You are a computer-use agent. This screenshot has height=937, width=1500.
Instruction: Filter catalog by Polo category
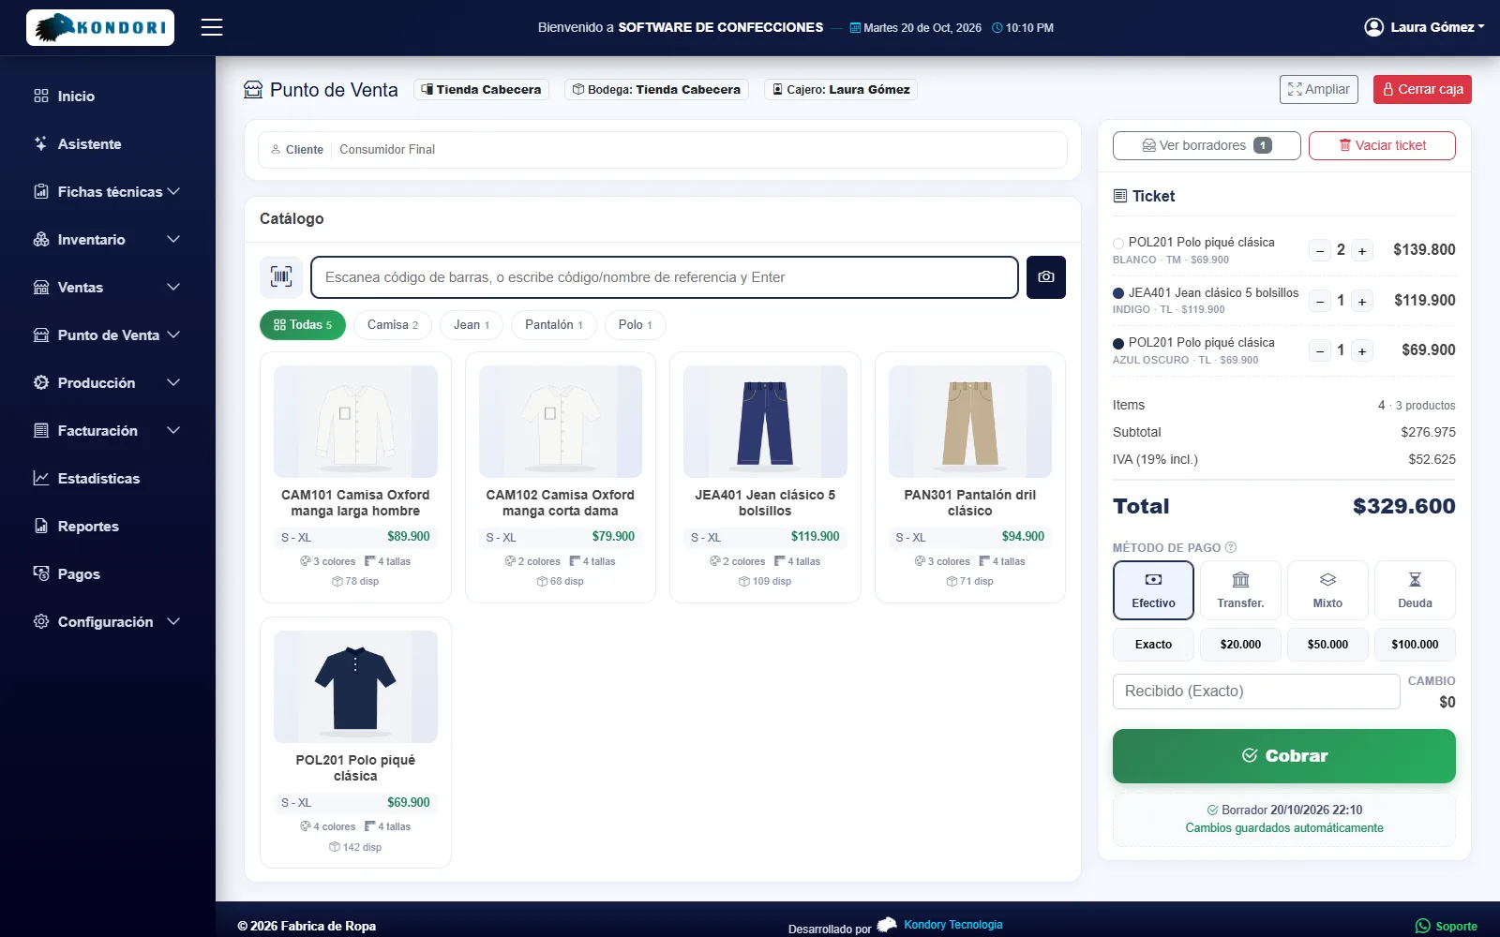636,325
